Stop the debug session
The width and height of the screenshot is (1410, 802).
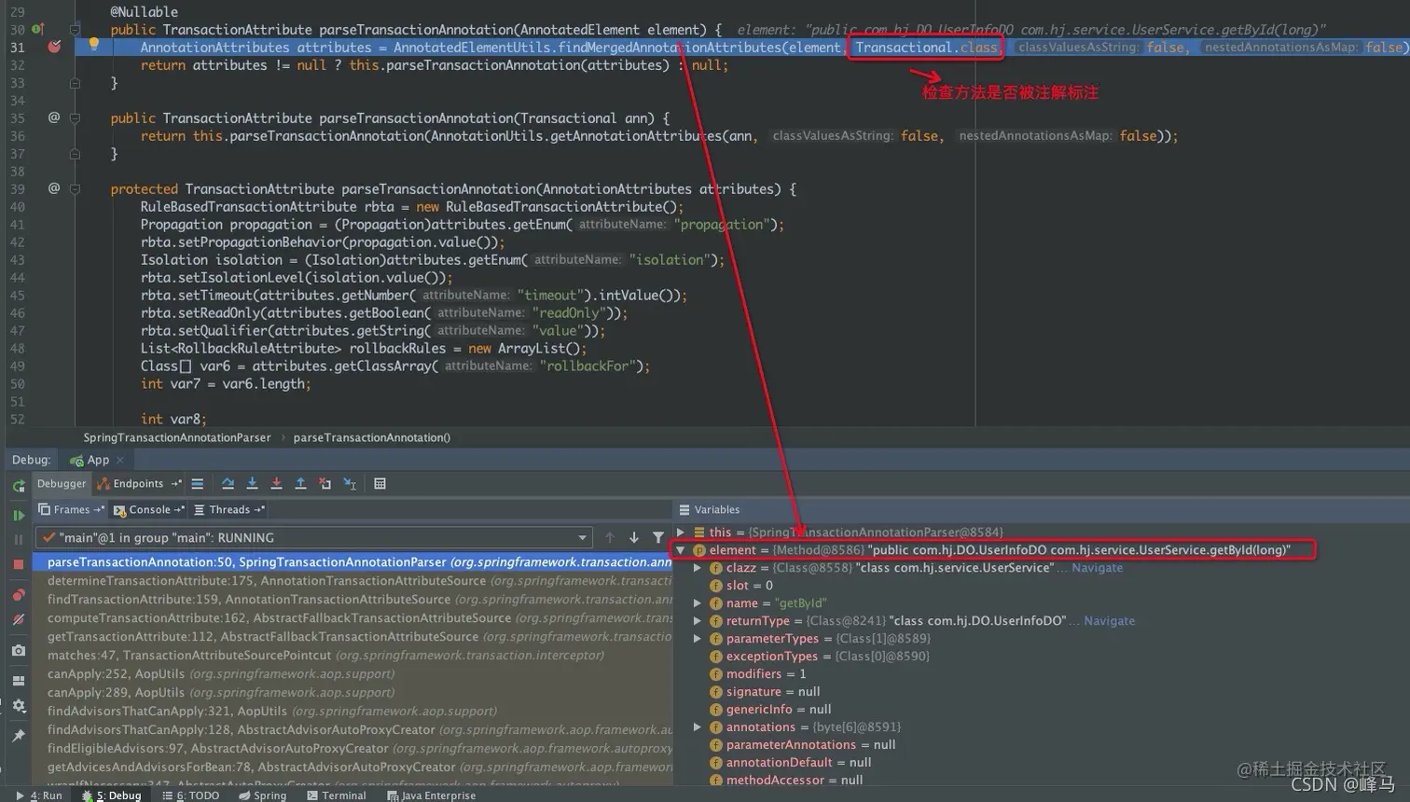19,564
